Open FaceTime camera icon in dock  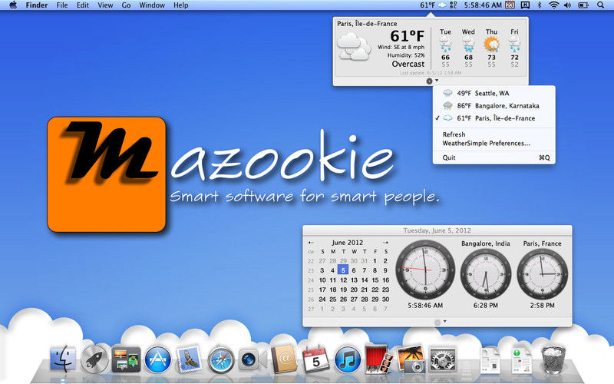(253, 359)
